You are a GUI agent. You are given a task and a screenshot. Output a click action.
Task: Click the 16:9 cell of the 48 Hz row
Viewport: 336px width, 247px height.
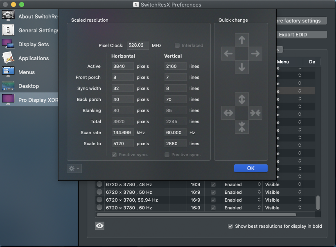coord(196,184)
